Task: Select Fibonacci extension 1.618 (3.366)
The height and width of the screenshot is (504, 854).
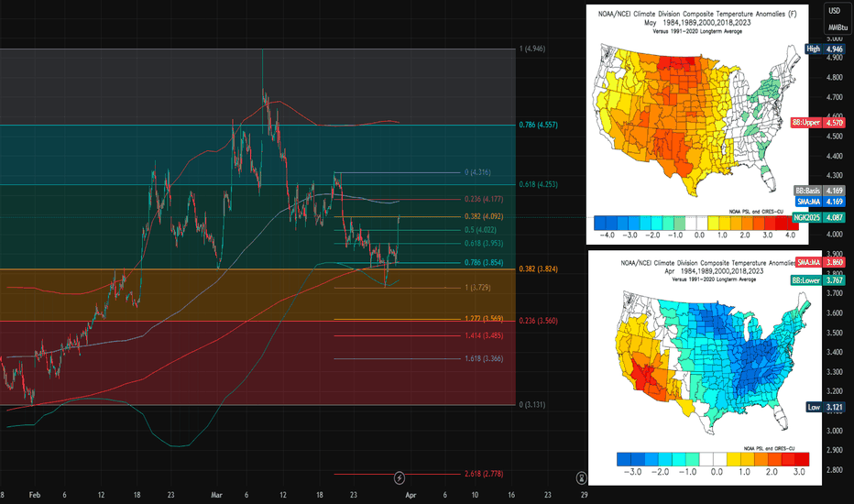Action: click(484, 358)
